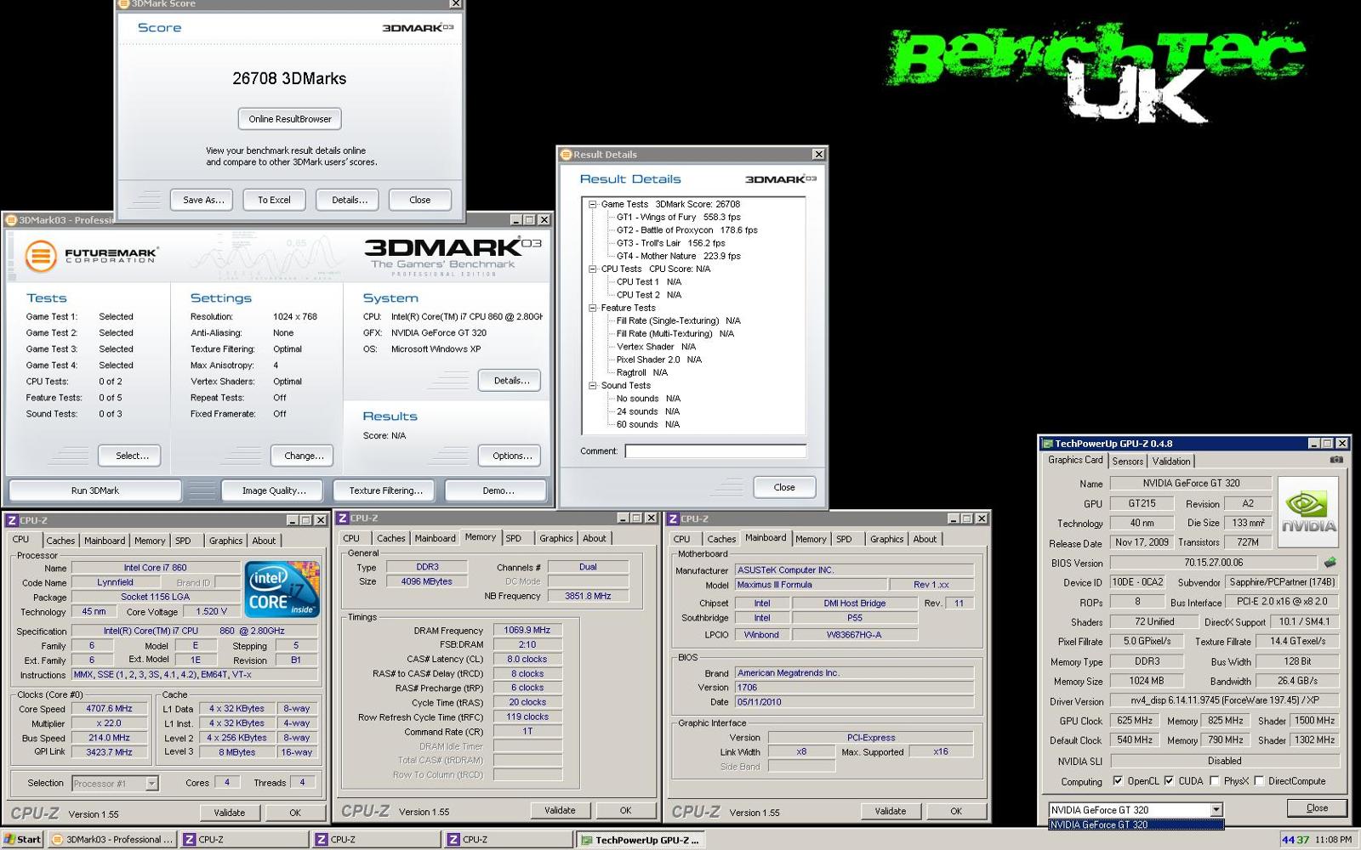Click OK in the CPU-Z Mainboard window

click(956, 811)
